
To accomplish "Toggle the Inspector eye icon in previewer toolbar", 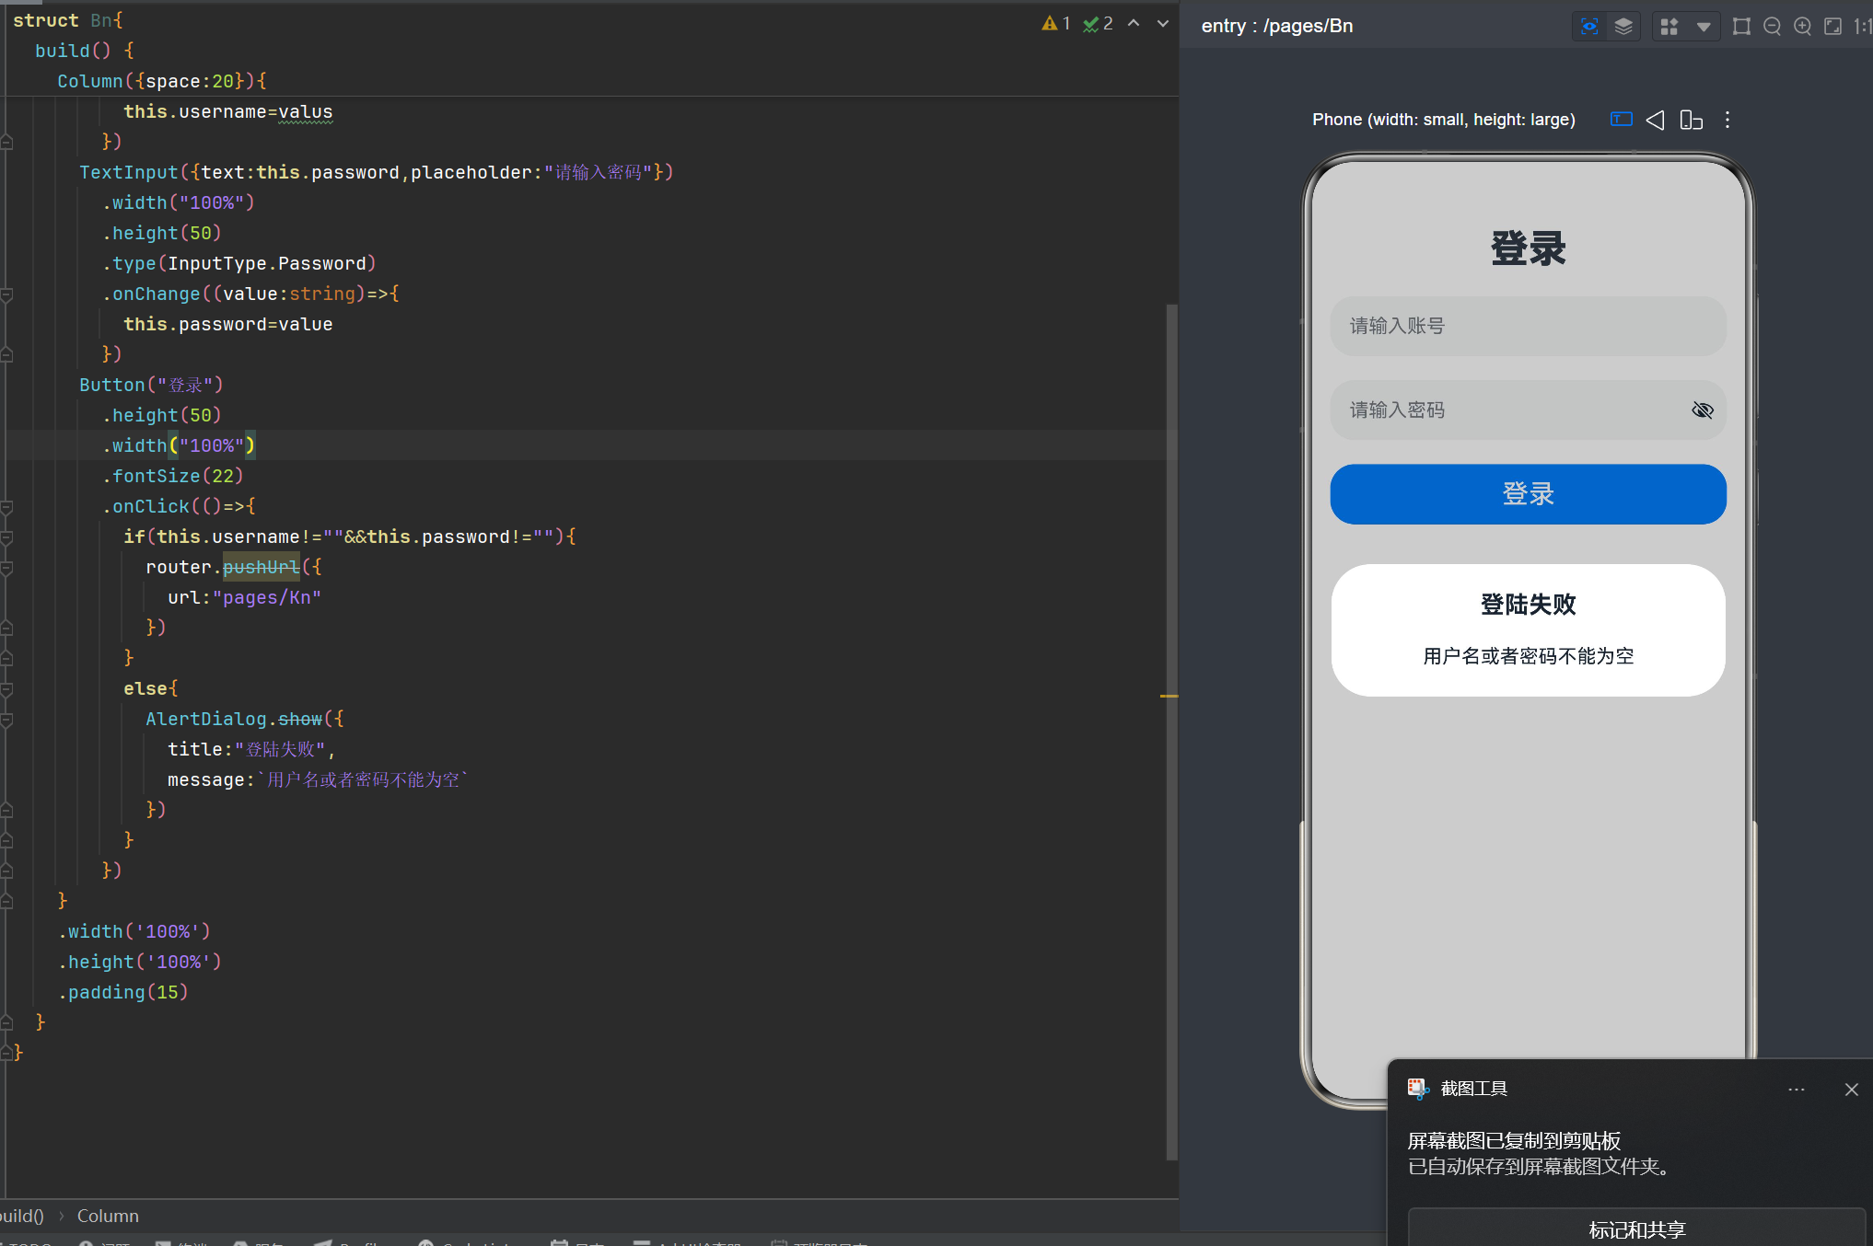I will 1589,27.
